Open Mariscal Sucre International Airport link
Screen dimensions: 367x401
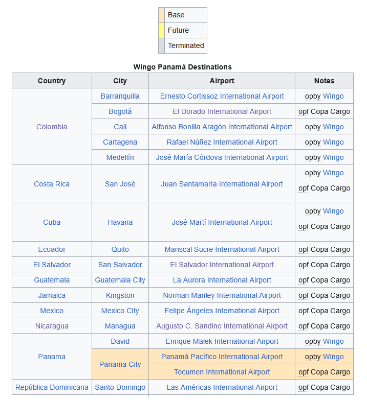coord(222,249)
